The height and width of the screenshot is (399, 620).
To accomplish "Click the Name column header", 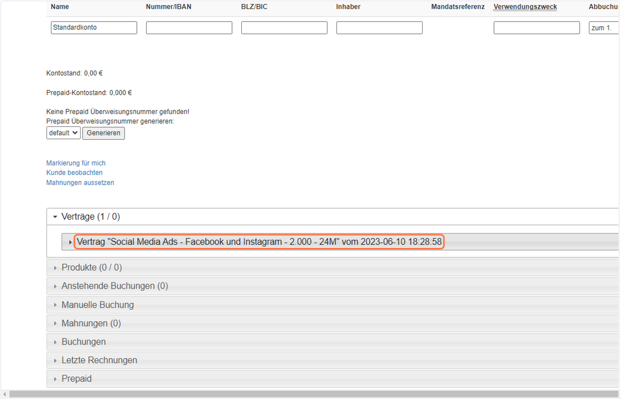I will [x=60, y=7].
